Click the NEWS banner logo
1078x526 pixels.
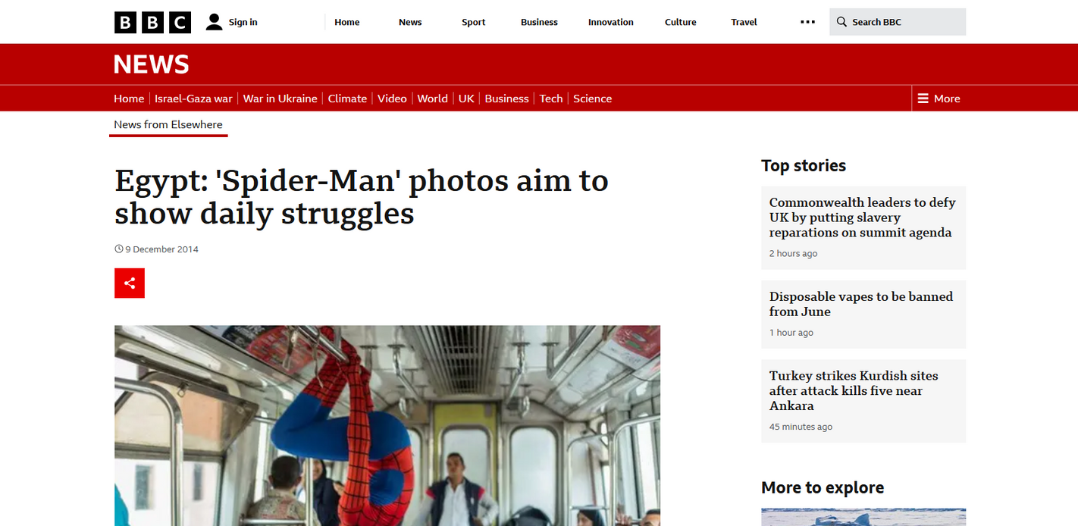click(152, 64)
